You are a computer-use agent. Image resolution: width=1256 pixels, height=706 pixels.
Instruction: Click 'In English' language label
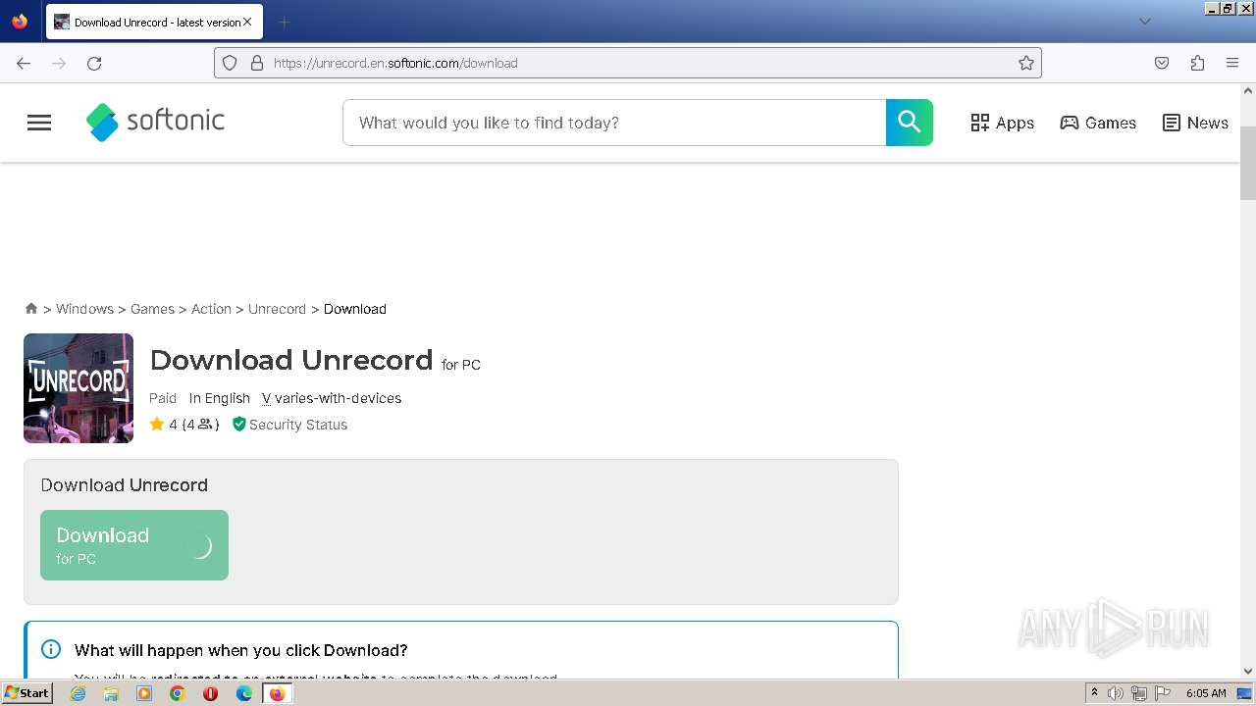click(x=220, y=398)
